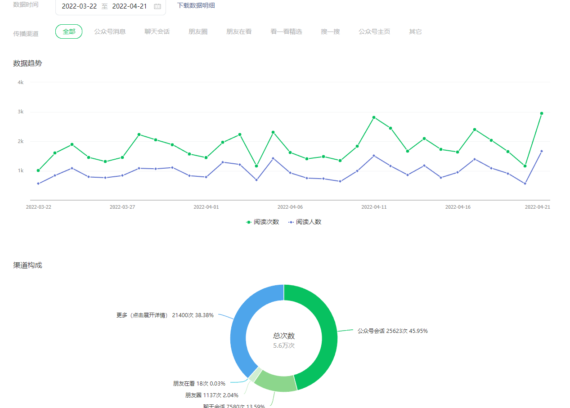
Task: Filter by 朋友在看 channel
Action: [x=239, y=31]
